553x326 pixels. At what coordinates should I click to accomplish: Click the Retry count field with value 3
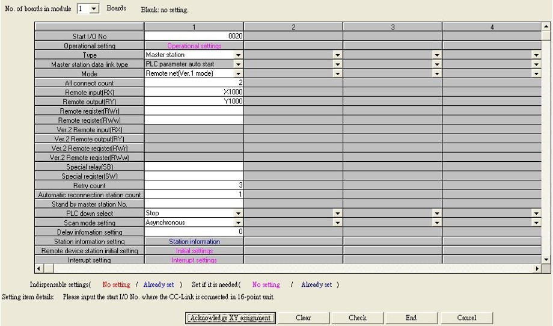coord(194,185)
